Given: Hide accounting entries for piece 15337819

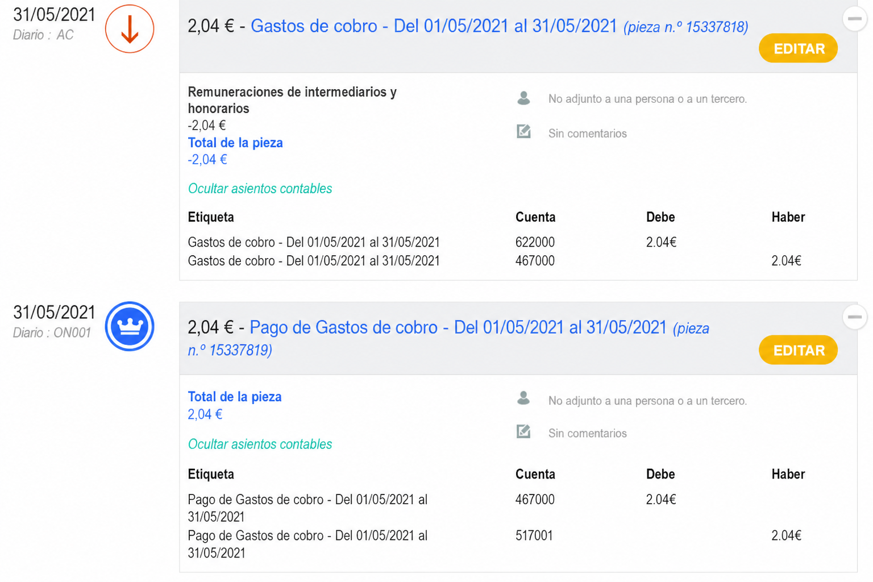Looking at the screenshot, I should [260, 444].
